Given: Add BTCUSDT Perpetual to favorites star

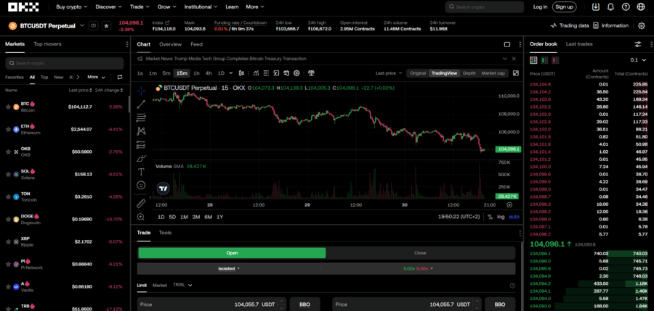Looking at the screenshot, I should pos(106,26).
